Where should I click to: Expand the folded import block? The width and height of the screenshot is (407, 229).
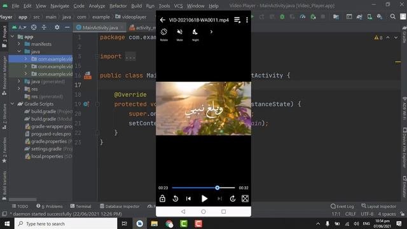(130, 57)
